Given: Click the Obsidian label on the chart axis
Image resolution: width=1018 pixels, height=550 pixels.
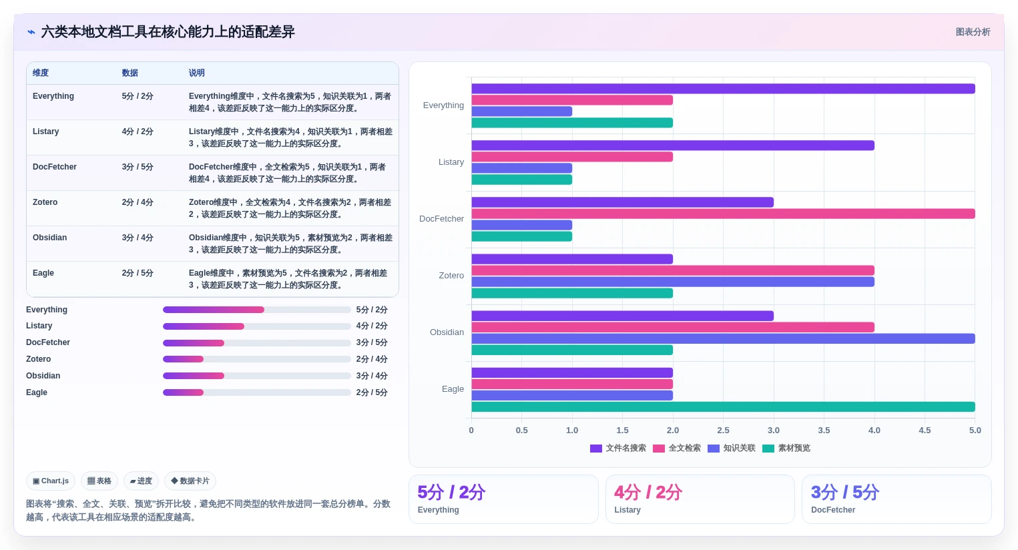Looking at the screenshot, I should pos(447,332).
